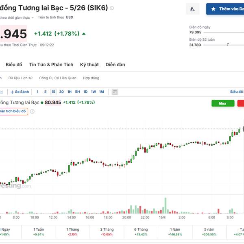Click the So Sánh compare button
The image size is (244, 244).
coord(20,92)
